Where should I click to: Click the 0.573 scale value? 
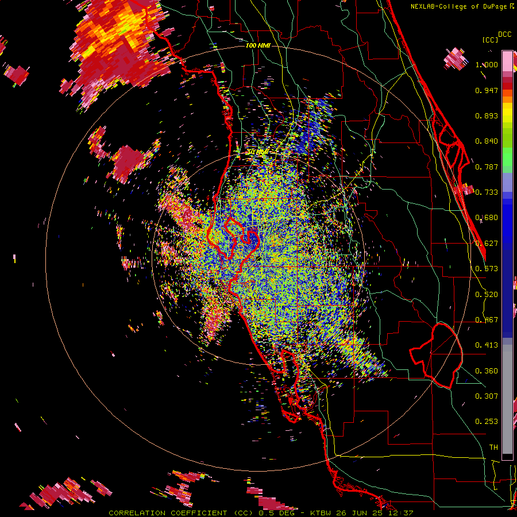pyautogui.click(x=487, y=269)
